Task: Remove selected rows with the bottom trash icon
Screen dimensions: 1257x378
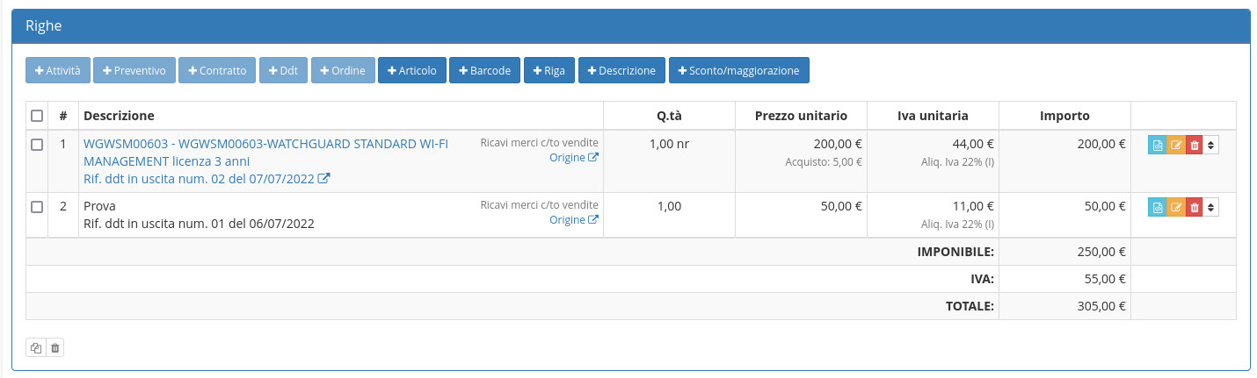Action: click(54, 348)
